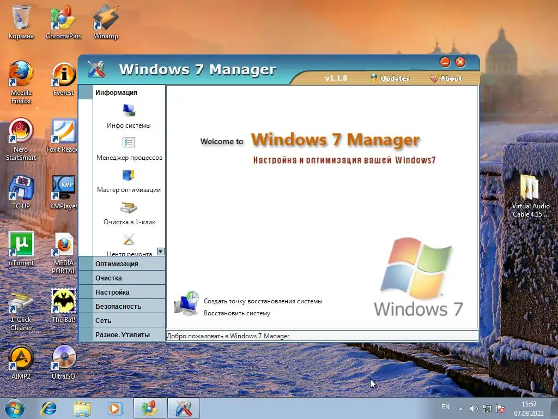Select Nero StartSmart desktop icon
The image size is (558, 419).
21,139
